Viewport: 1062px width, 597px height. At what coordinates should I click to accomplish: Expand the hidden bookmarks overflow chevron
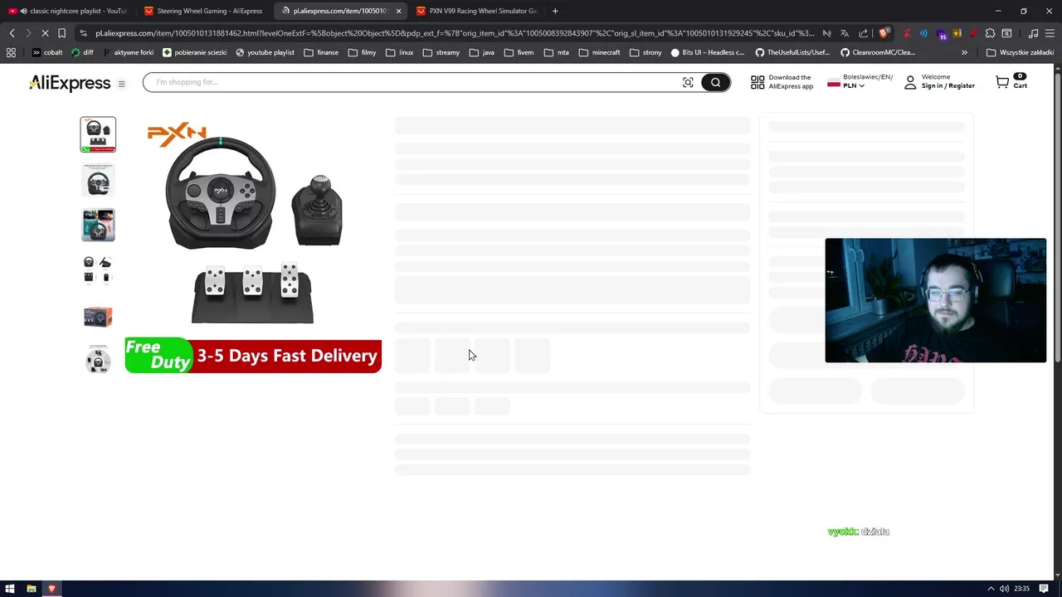[964, 52]
